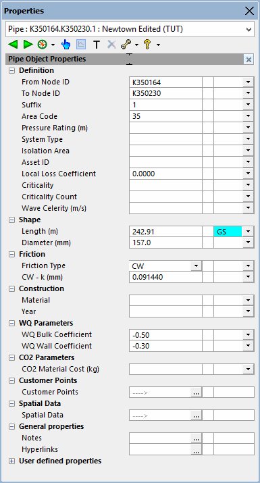Click the Pressure Rating (m) empty field
This screenshot has height=483, width=260.
tap(165, 128)
